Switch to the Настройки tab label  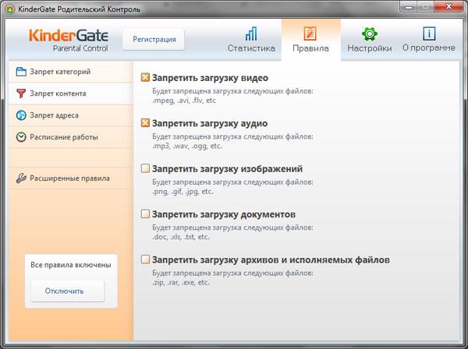coord(370,48)
